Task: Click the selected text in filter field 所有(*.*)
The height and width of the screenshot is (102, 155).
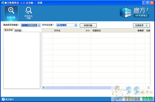Action: [x=61, y=25]
